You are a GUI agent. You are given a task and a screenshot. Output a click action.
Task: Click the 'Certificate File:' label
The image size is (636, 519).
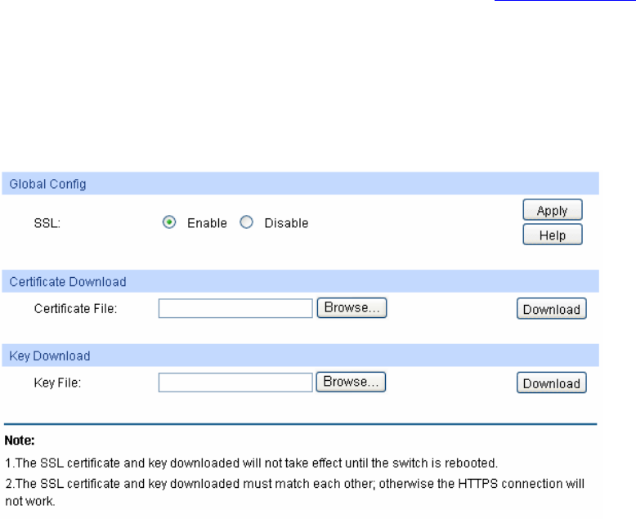coord(75,309)
